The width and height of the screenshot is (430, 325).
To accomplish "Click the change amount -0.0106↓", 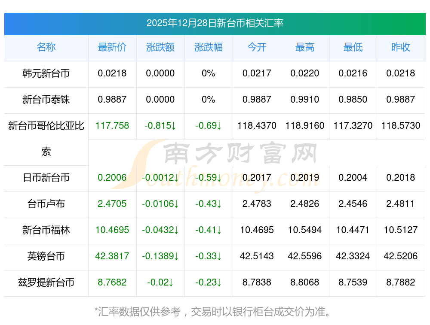I will (x=160, y=204).
